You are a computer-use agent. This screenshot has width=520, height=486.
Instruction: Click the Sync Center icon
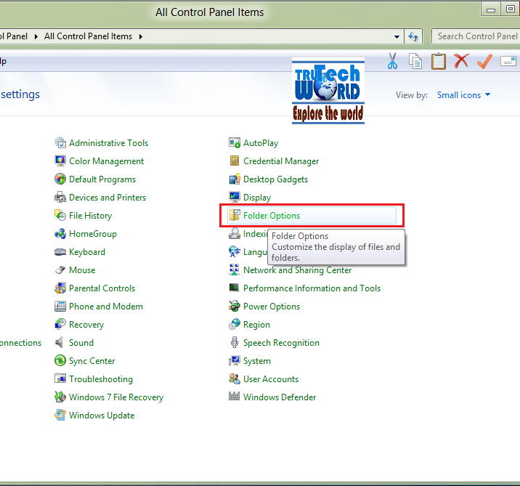click(x=60, y=360)
